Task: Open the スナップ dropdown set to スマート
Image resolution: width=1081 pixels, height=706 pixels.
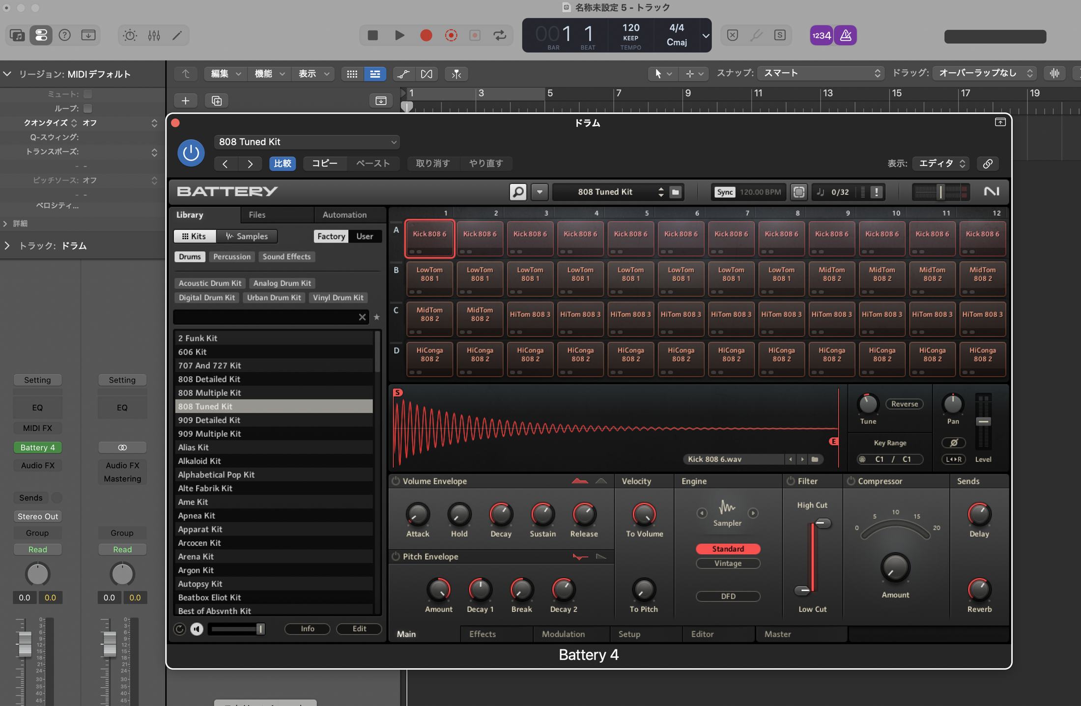Action: click(x=821, y=73)
